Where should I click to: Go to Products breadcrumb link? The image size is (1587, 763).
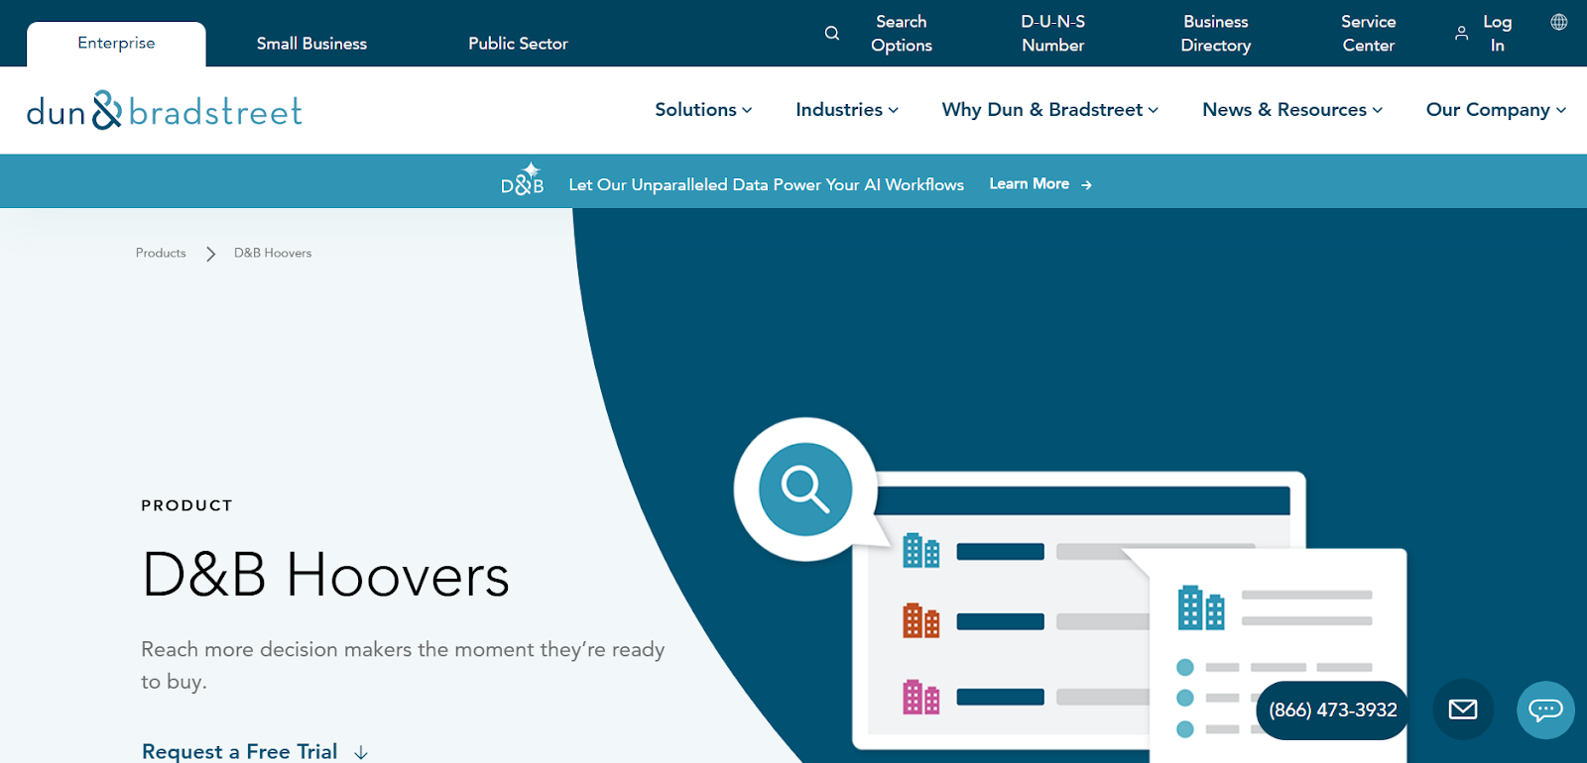coord(161,254)
